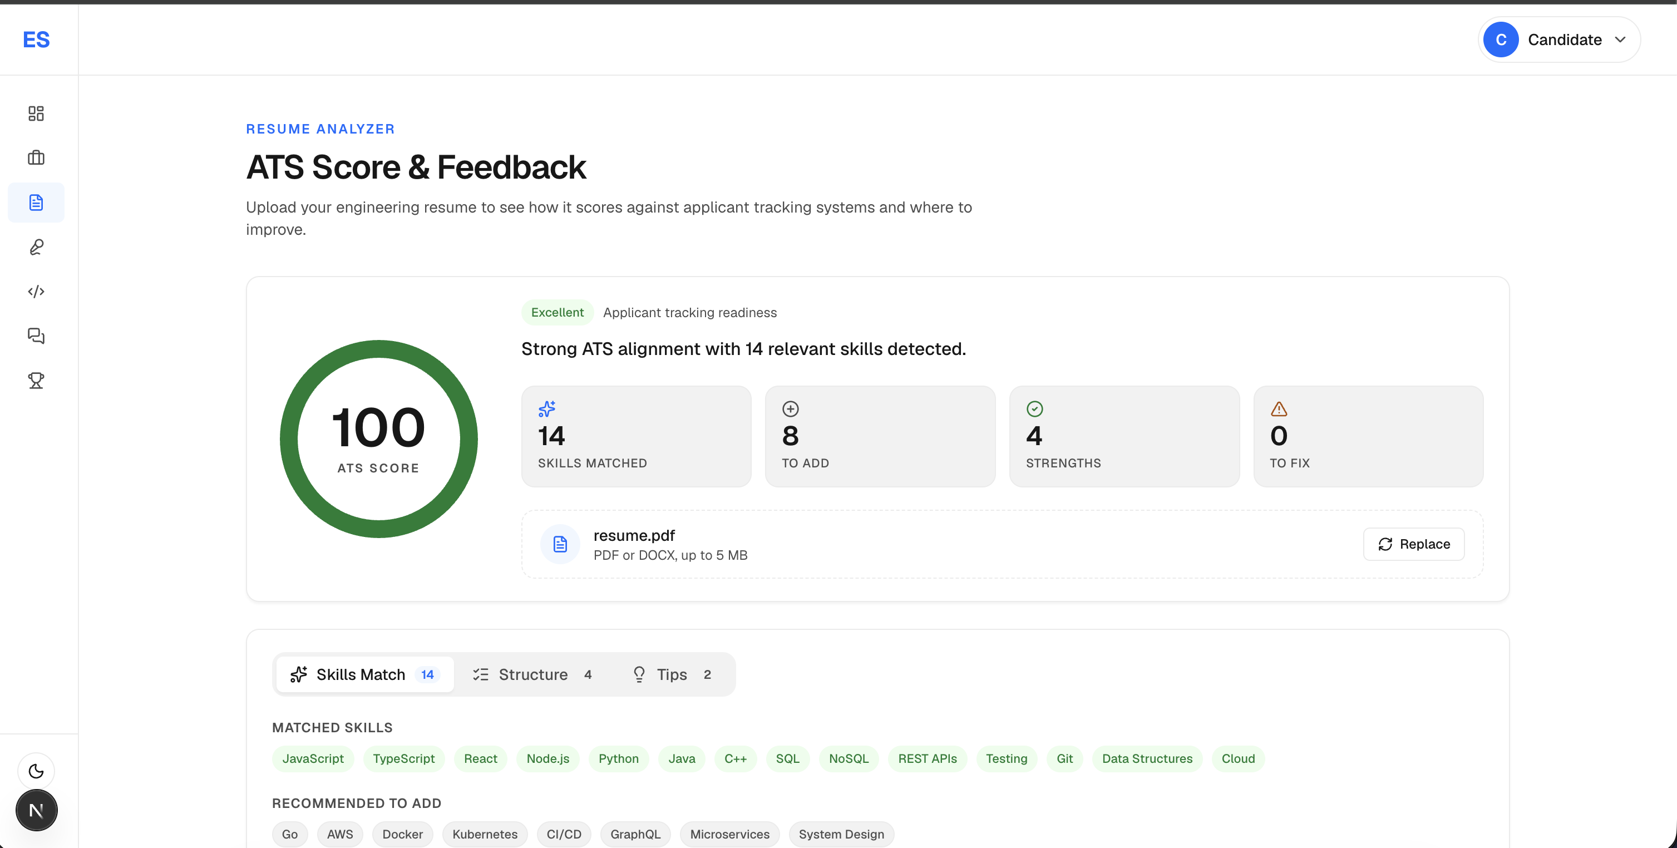Viewport: 1677px width, 848px height.
Task: Switch to the Skills Match tab
Action: [x=364, y=674]
